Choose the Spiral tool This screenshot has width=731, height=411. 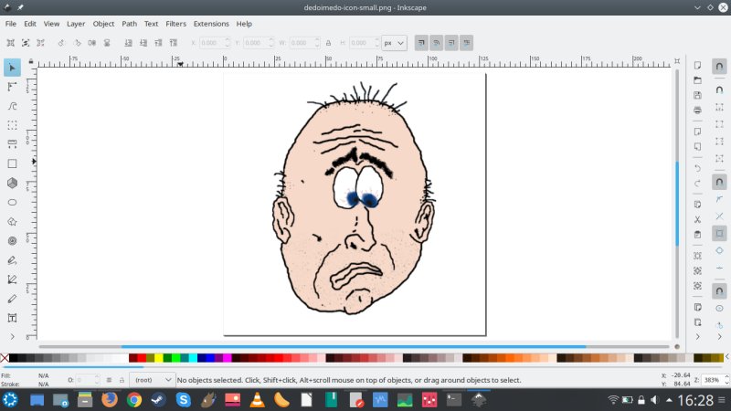click(x=12, y=240)
